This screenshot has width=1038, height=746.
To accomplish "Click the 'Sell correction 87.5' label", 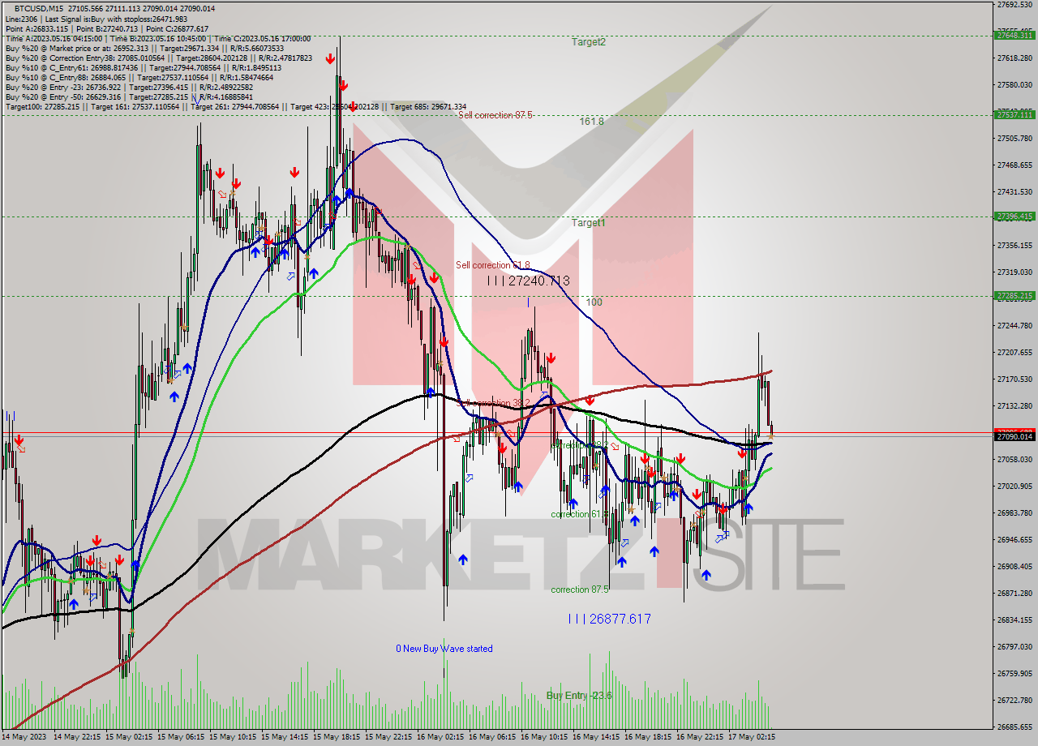I will 495,115.
